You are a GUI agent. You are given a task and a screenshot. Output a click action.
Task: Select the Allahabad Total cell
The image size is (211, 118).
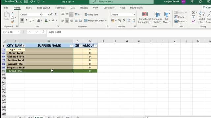point(15,57)
